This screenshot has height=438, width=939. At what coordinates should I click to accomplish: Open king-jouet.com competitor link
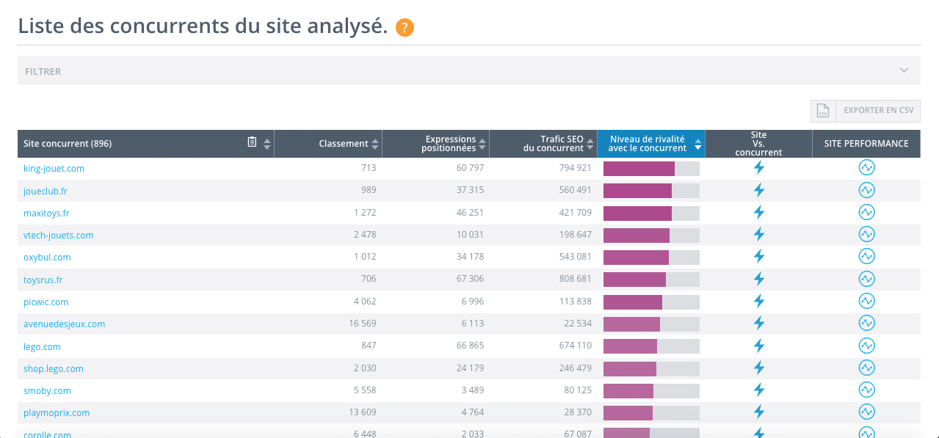pos(54,168)
